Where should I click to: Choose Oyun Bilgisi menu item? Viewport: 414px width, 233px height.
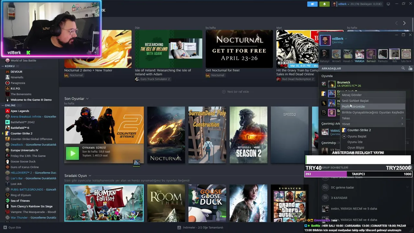pos(356,148)
